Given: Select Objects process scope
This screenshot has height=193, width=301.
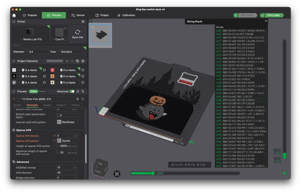Looking at the screenshot, I should coord(42,92).
